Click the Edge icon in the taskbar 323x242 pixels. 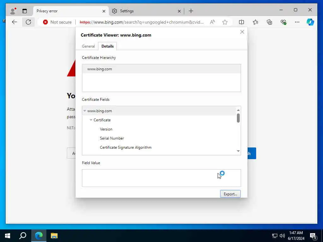click(x=39, y=236)
